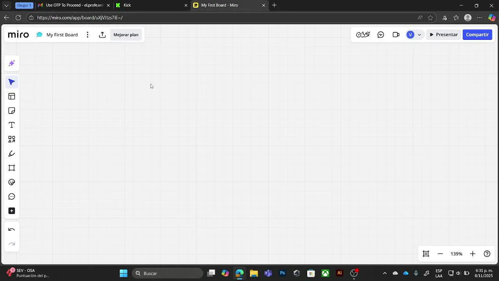Open board options three-dot menu
The width and height of the screenshot is (499, 281).
click(x=88, y=35)
